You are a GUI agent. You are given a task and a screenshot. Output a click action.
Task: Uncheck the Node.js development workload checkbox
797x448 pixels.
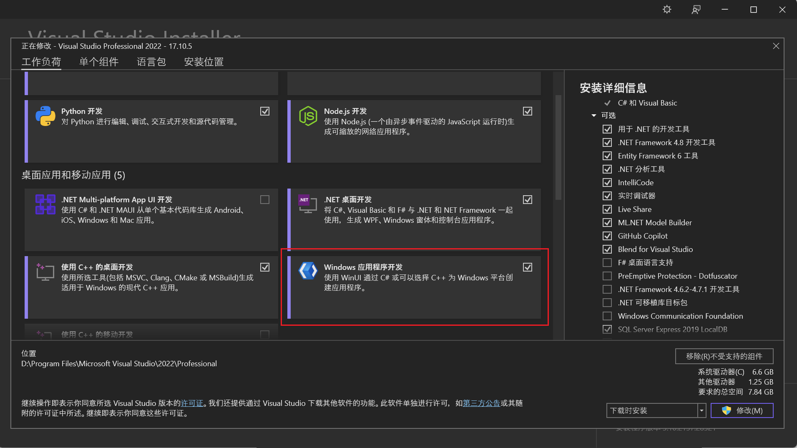(528, 111)
